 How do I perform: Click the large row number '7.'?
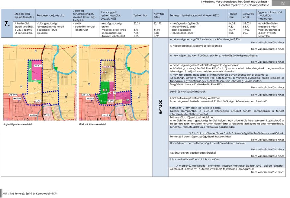click(7, 24)
